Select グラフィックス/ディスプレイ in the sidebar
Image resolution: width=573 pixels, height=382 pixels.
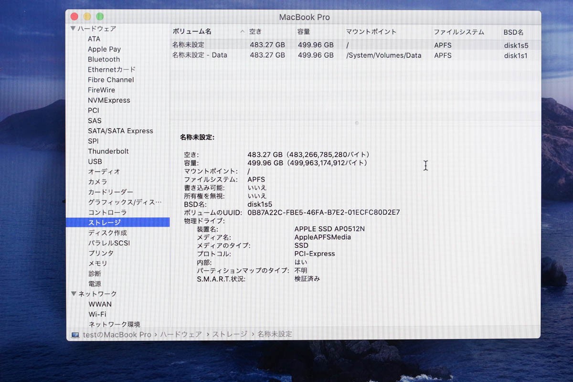click(125, 202)
